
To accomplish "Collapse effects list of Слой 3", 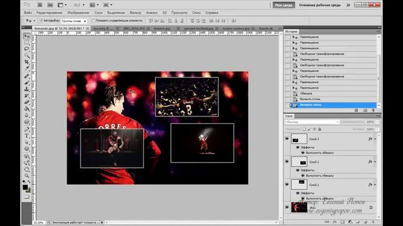I will tap(375, 139).
